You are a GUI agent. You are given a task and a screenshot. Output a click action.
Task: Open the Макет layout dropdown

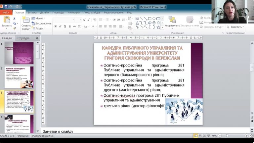click(38, 19)
